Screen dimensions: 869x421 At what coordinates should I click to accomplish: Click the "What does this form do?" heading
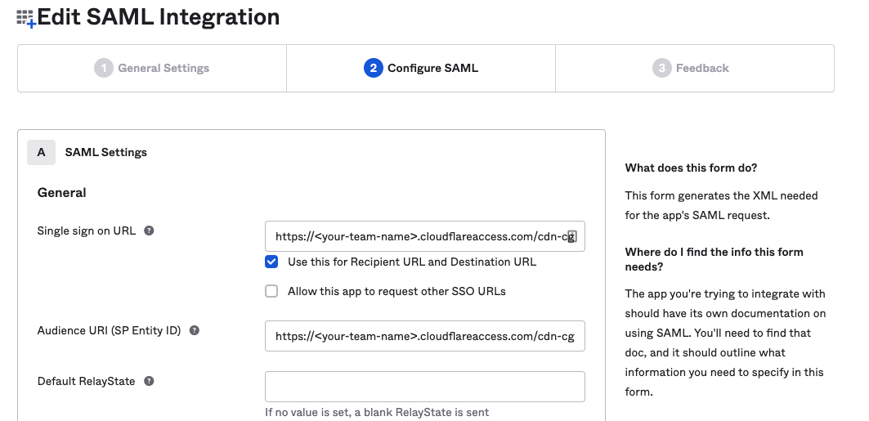point(691,168)
